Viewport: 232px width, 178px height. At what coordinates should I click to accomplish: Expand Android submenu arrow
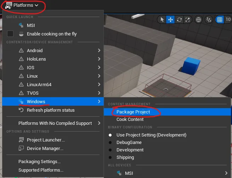click(99, 50)
